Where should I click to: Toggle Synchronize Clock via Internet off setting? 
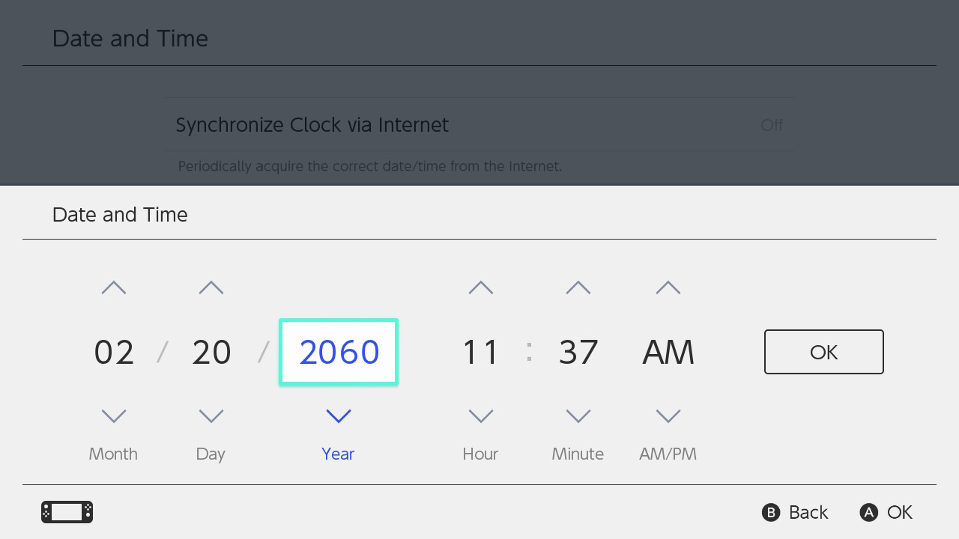772,125
